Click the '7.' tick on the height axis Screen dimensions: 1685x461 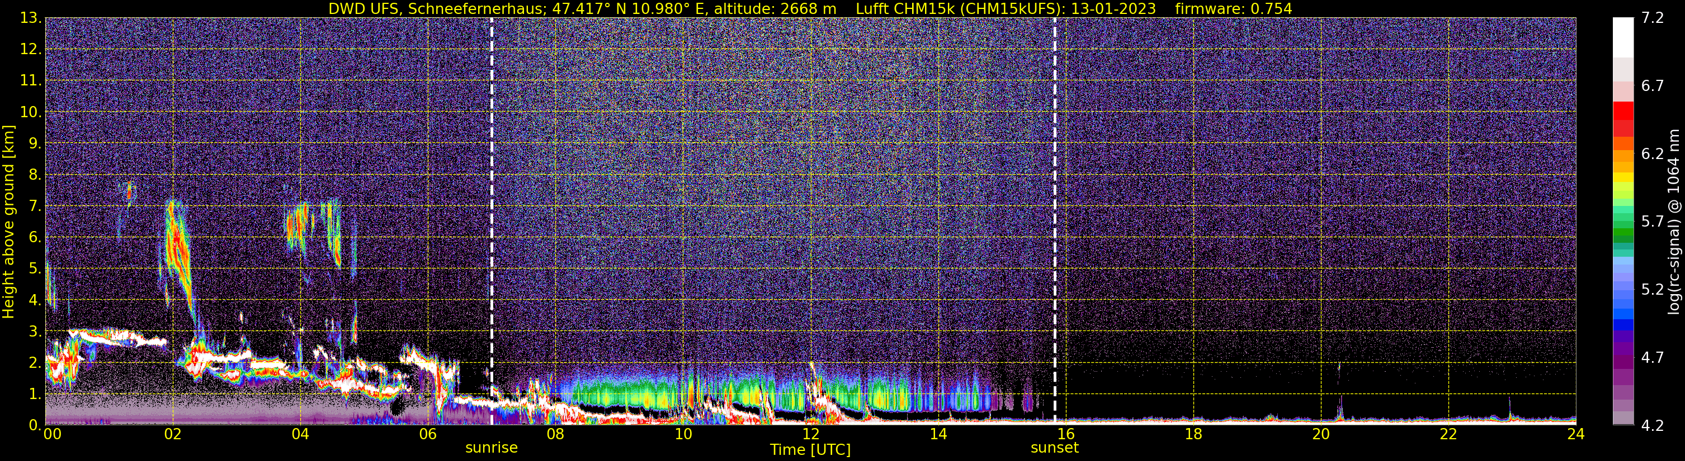[x=35, y=206]
